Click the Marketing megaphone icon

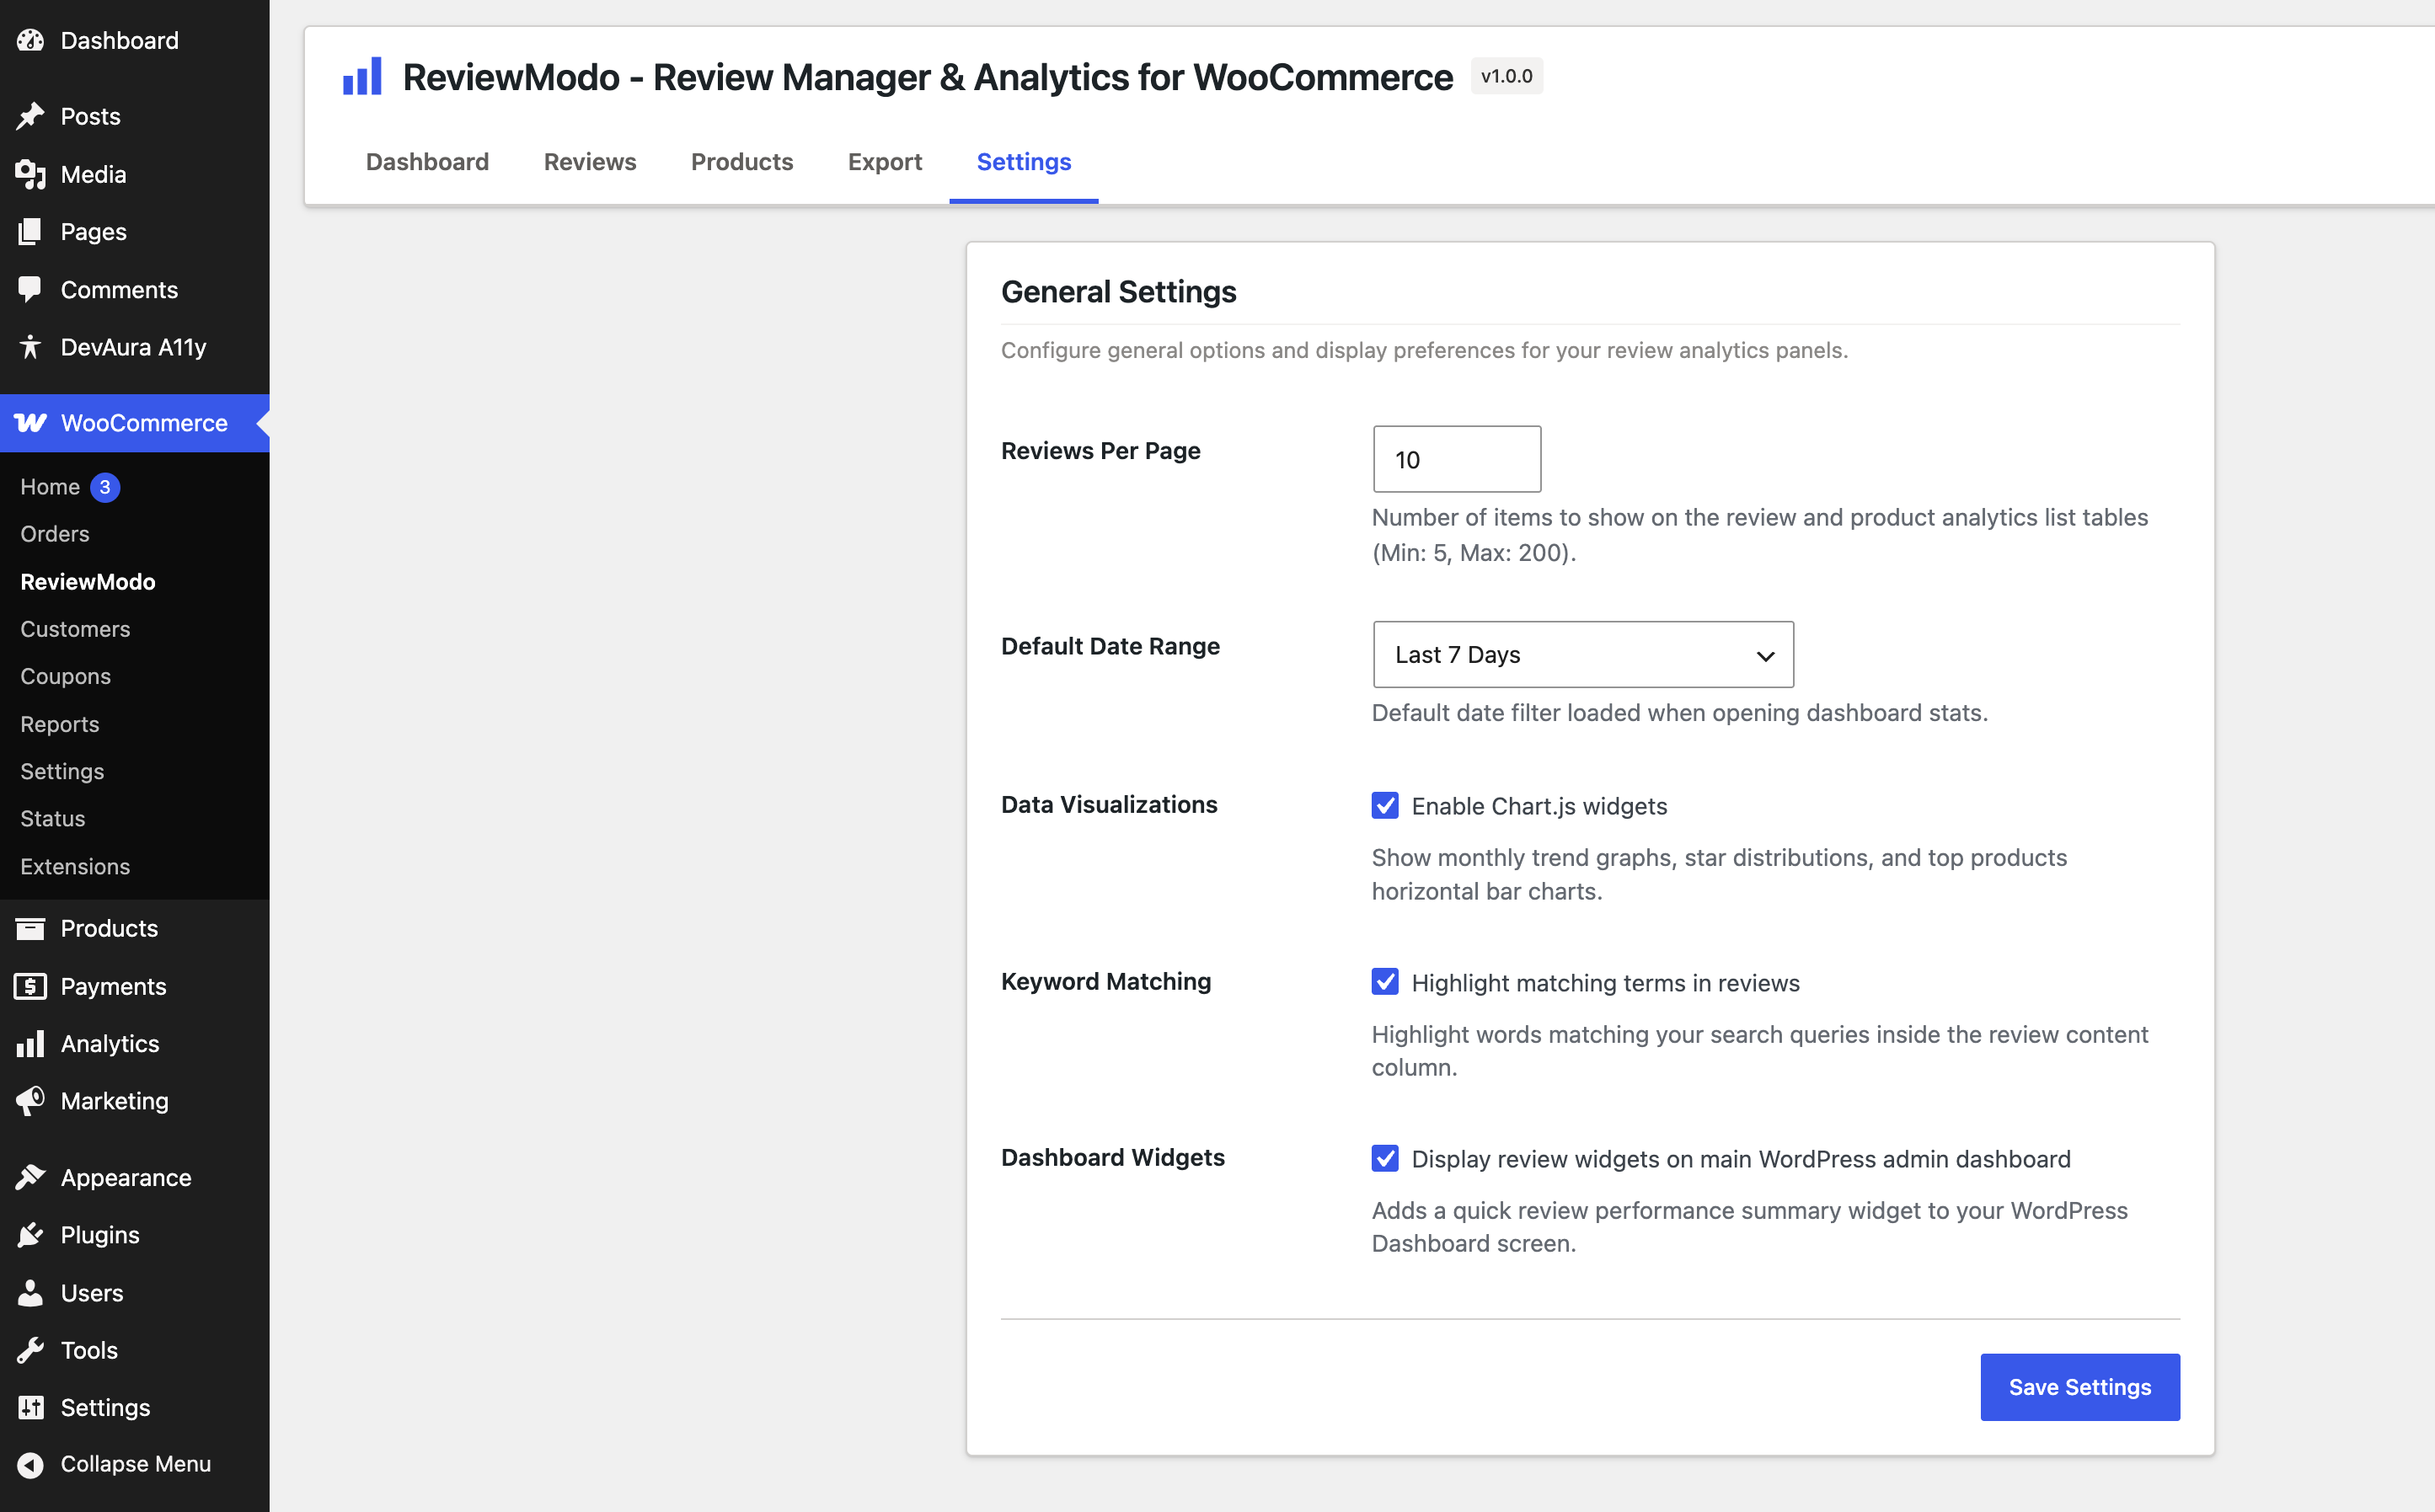tap(30, 1100)
